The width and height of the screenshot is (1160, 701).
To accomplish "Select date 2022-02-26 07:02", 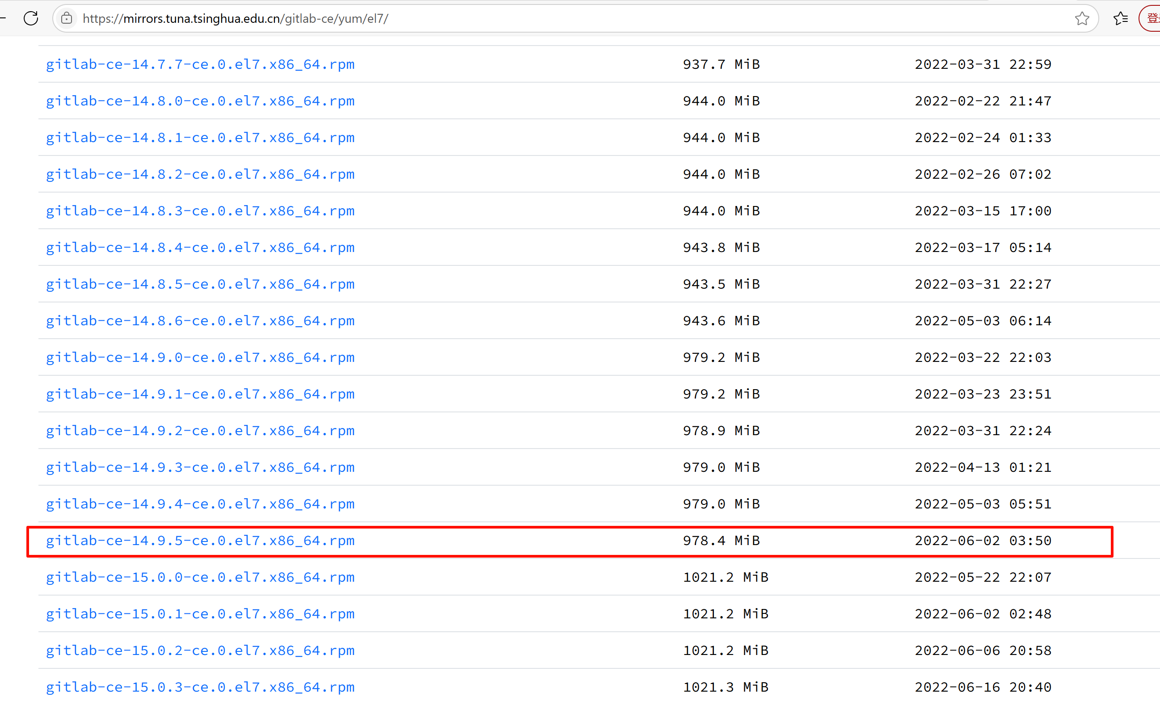I will coord(983,175).
